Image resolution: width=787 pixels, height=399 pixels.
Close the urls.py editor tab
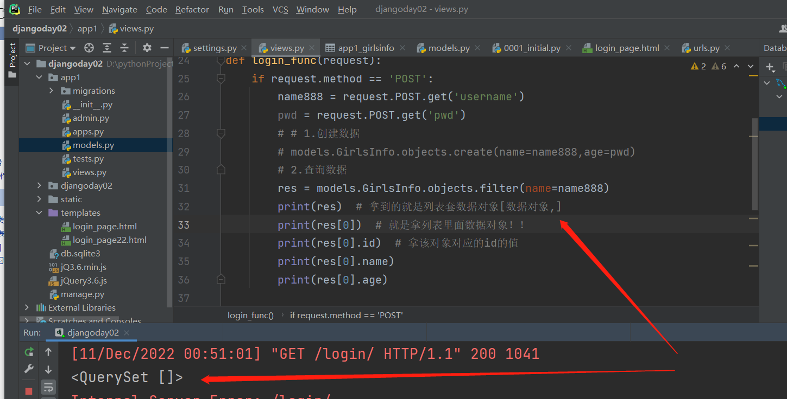pyautogui.click(x=728, y=48)
